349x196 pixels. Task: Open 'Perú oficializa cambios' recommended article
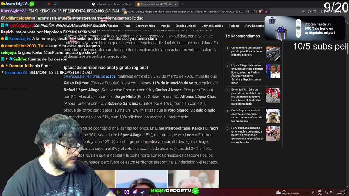point(247,135)
